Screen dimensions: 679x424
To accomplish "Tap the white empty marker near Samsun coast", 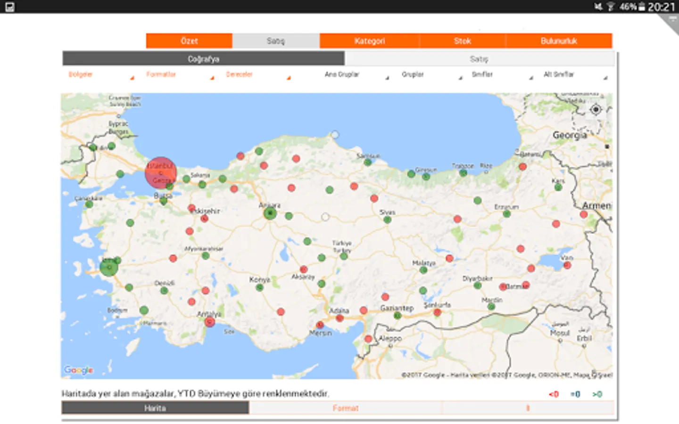I will (335, 135).
